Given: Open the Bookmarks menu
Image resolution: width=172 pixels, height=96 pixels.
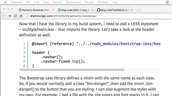Looking at the screenshot, I should [x=73, y=2].
